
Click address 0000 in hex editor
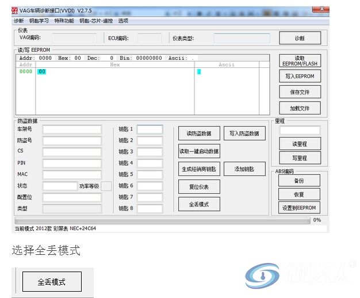[x=26, y=71]
